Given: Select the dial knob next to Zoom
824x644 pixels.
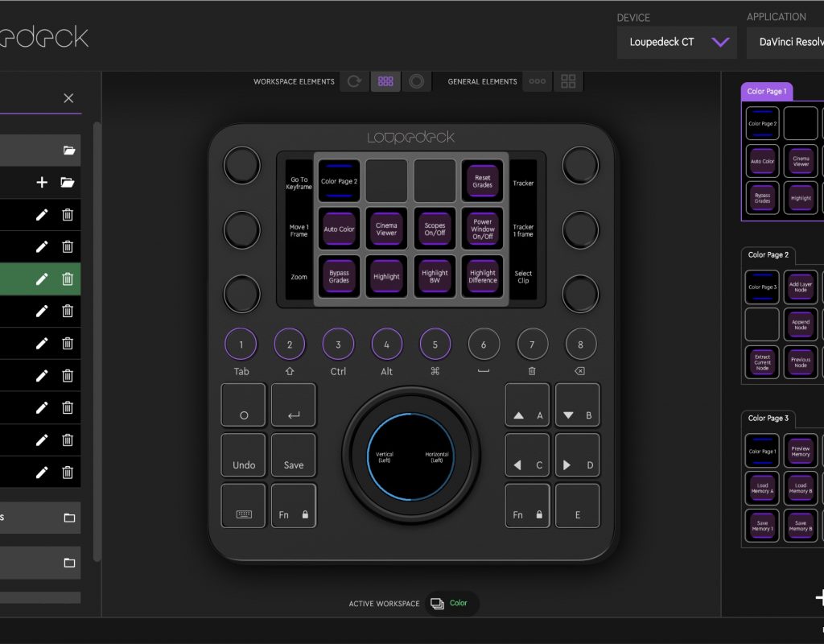Looking at the screenshot, I should (x=241, y=293).
